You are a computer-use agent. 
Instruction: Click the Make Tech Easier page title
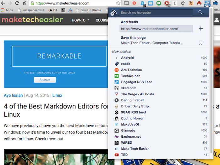pos(152,43)
